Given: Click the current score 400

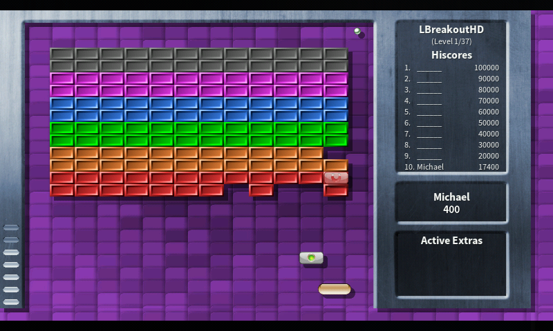Looking at the screenshot, I should 451,210.
